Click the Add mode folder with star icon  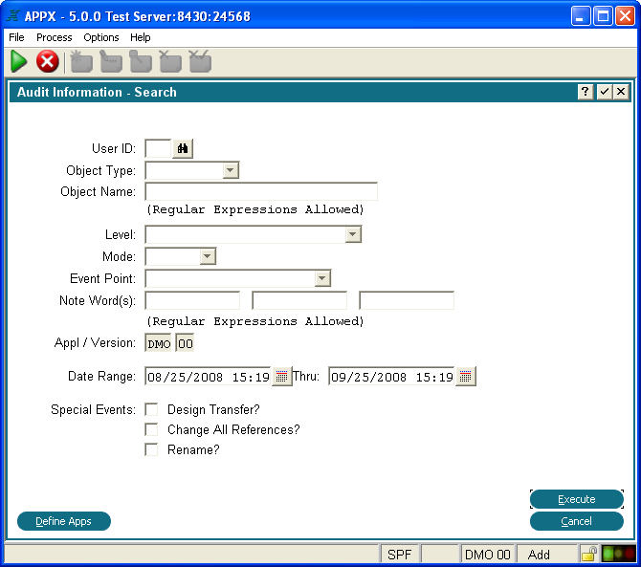pyautogui.click(x=81, y=62)
